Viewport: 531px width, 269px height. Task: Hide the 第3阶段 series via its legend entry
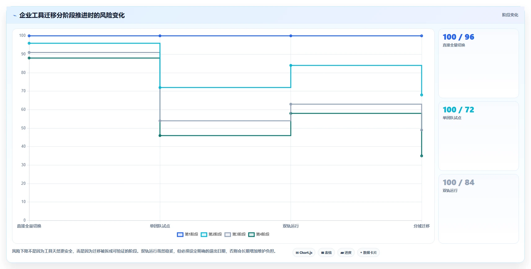coord(235,234)
